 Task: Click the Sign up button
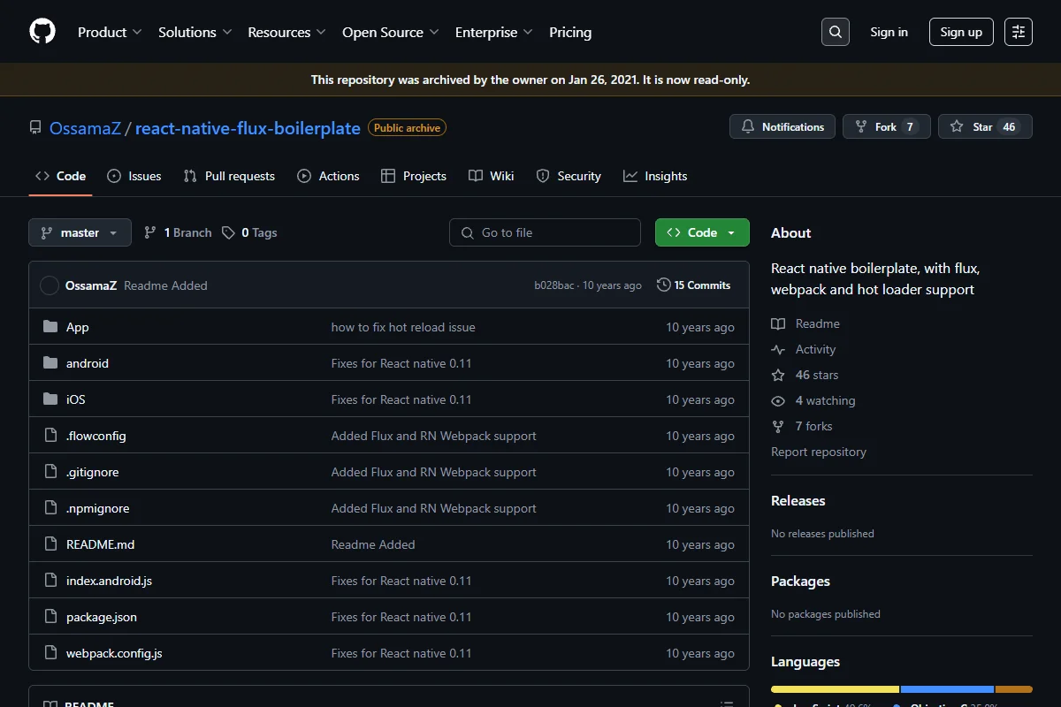pyautogui.click(x=961, y=32)
